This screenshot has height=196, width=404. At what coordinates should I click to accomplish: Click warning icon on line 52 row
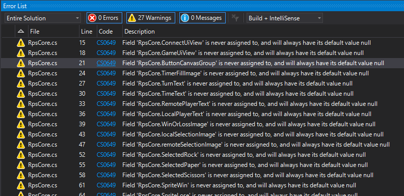tap(21, 155)
